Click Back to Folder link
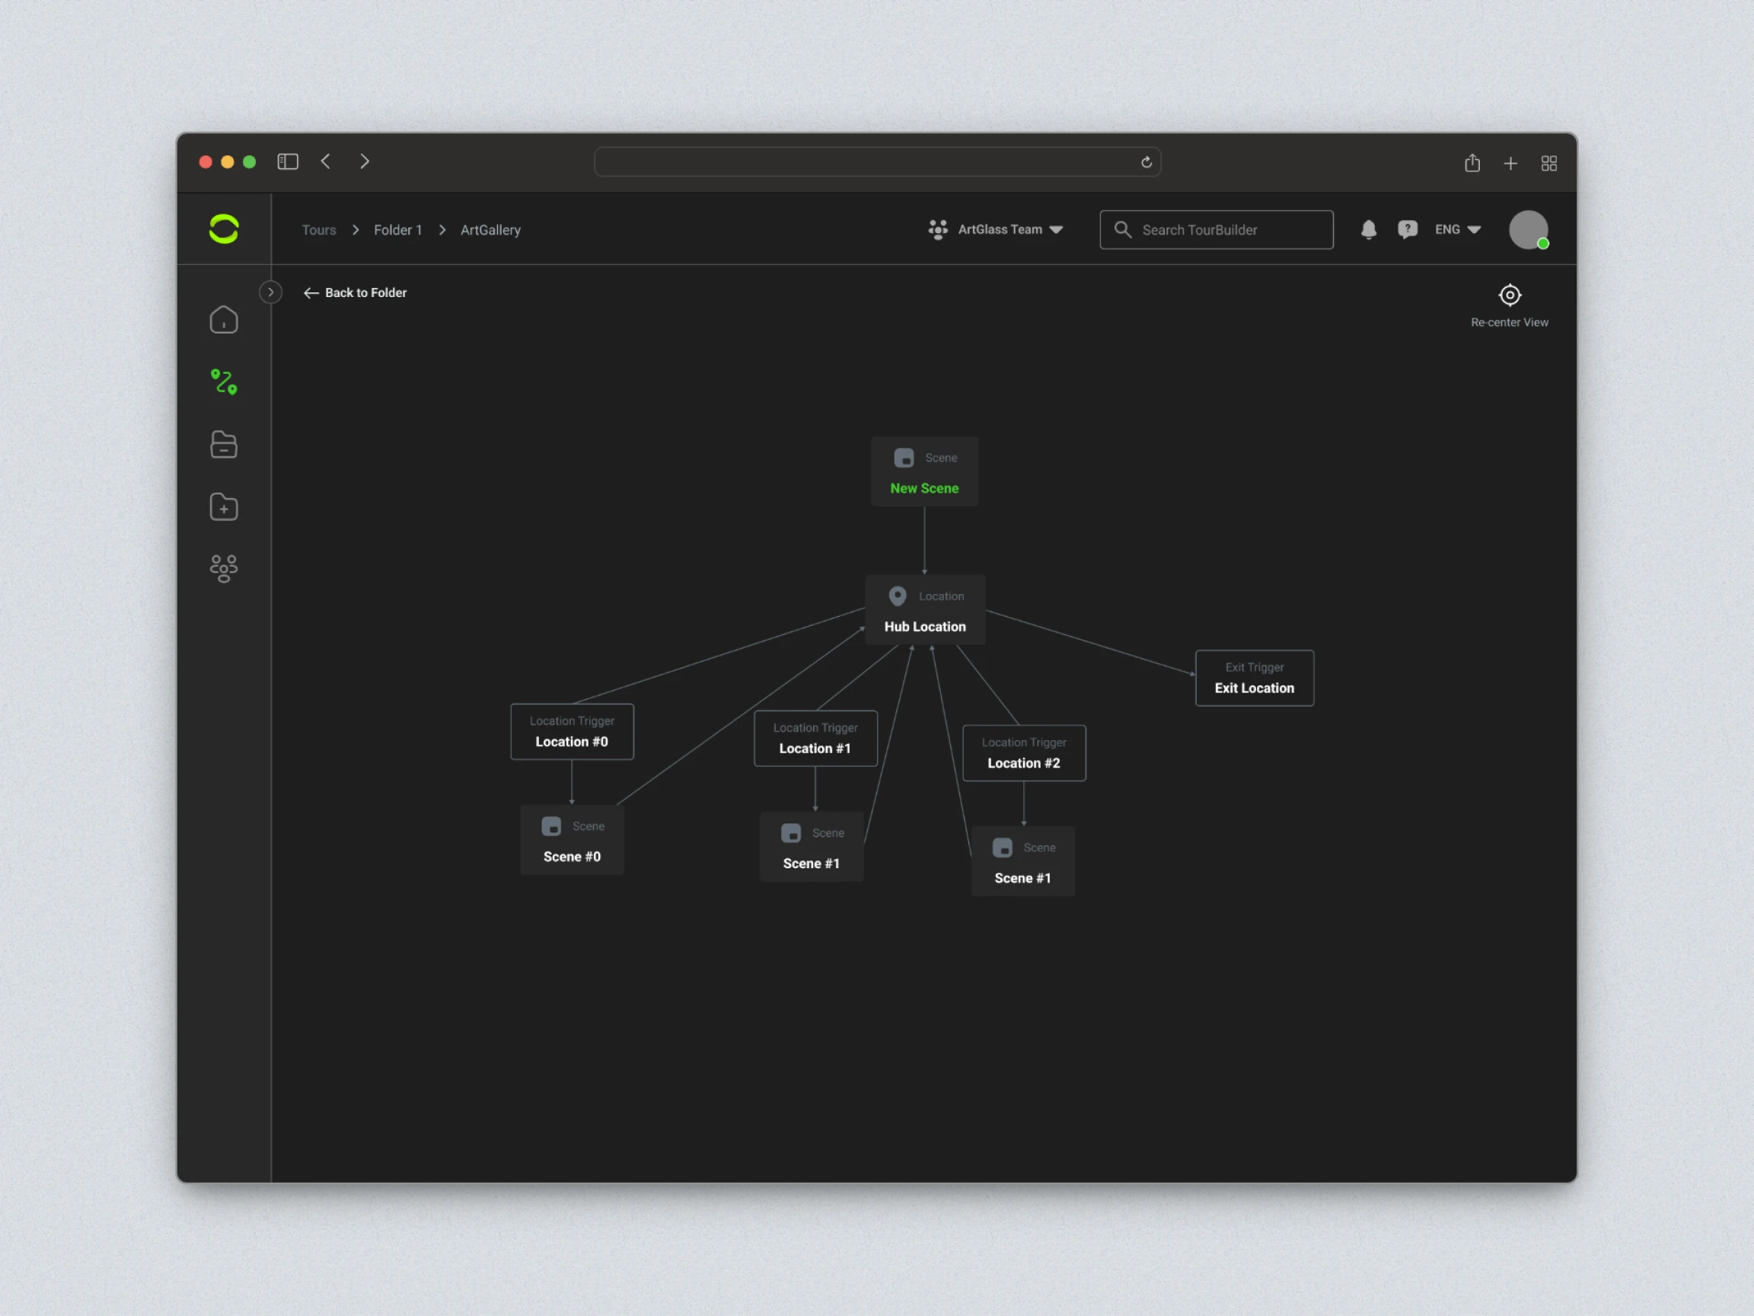This screenshot has width=1754, height=1316. click(356, 292)
